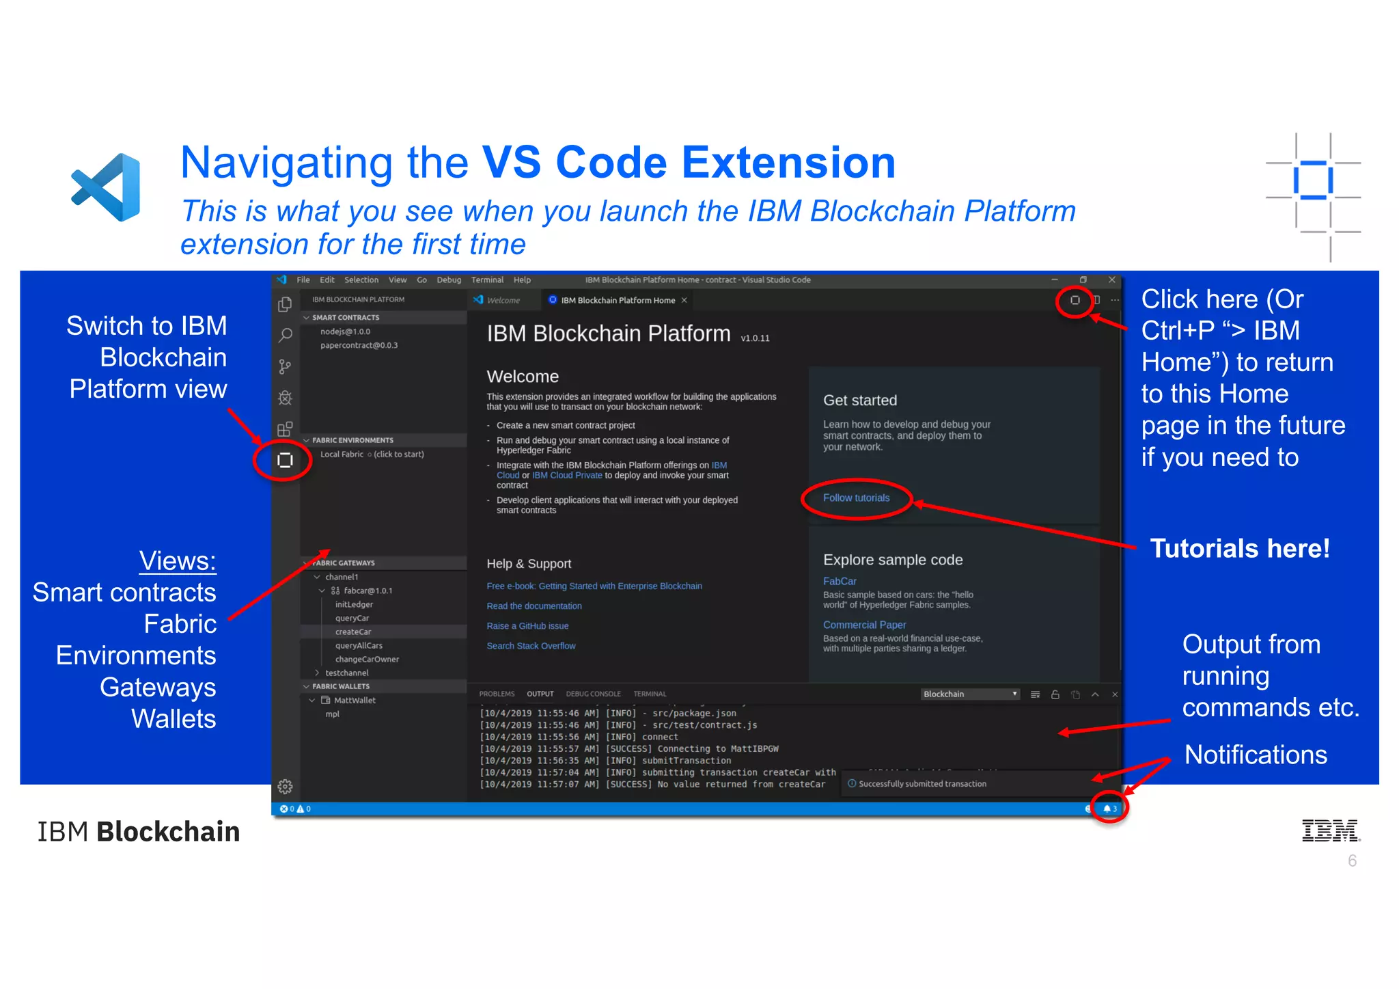Screen dimensions: 1399x989
Task: Open the File menu
Action: [x=303, y=280]
